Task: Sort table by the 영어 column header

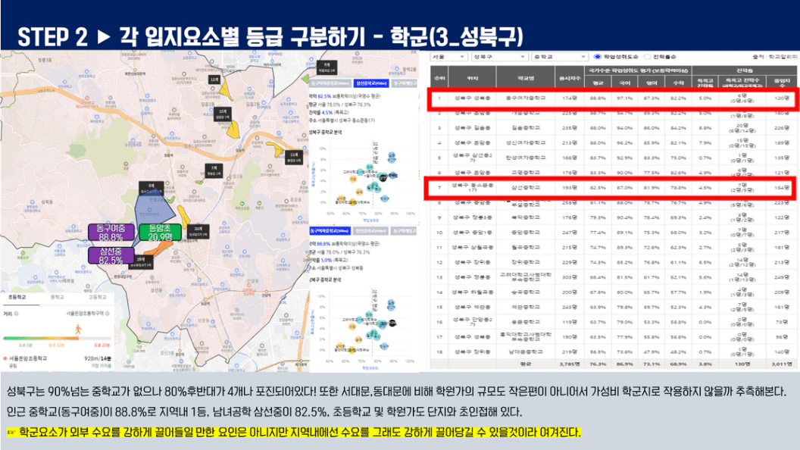Action: coord(652,83)
